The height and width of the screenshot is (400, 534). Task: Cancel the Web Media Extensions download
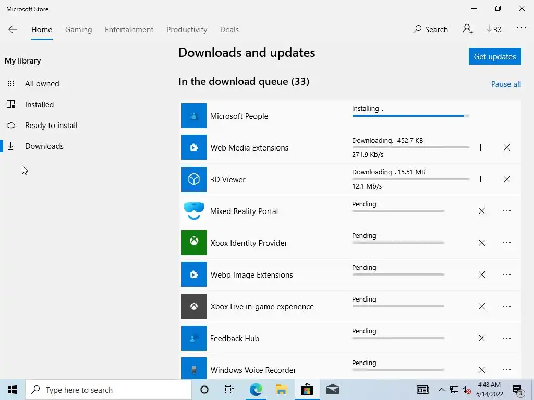click(x=507, y=147)
